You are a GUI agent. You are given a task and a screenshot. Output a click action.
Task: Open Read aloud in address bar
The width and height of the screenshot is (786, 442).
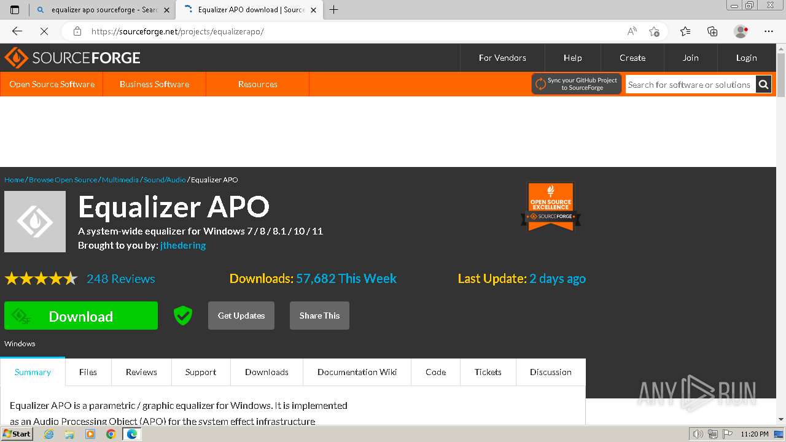coord(632,31)
